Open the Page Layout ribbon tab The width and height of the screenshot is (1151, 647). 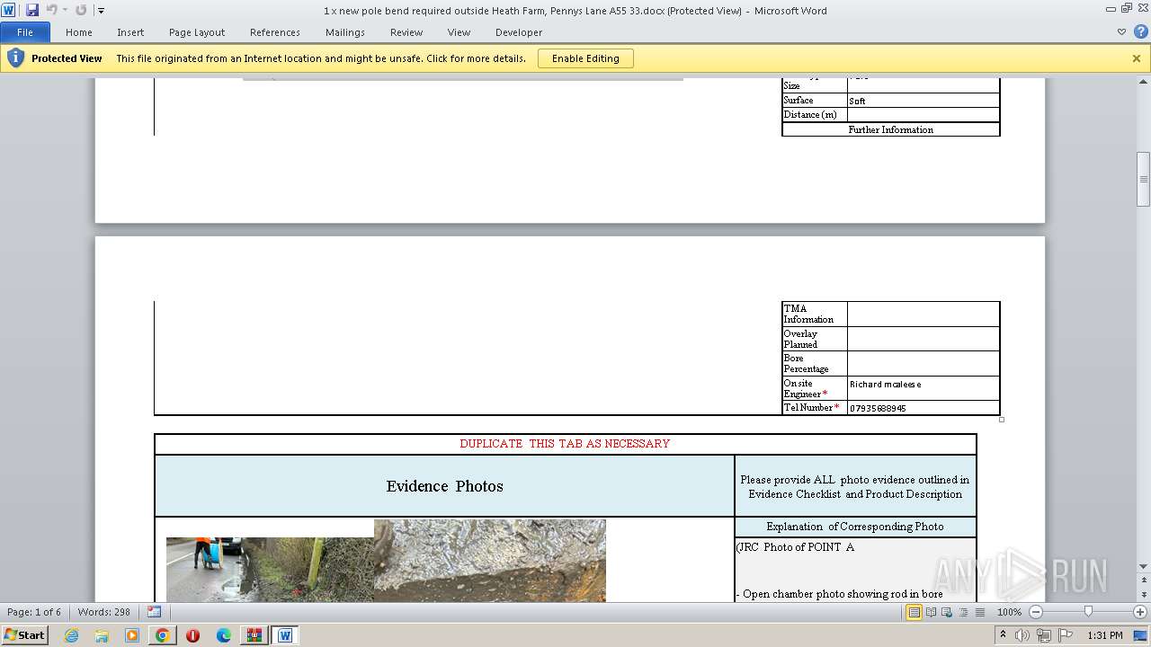[x=197, y=32]
